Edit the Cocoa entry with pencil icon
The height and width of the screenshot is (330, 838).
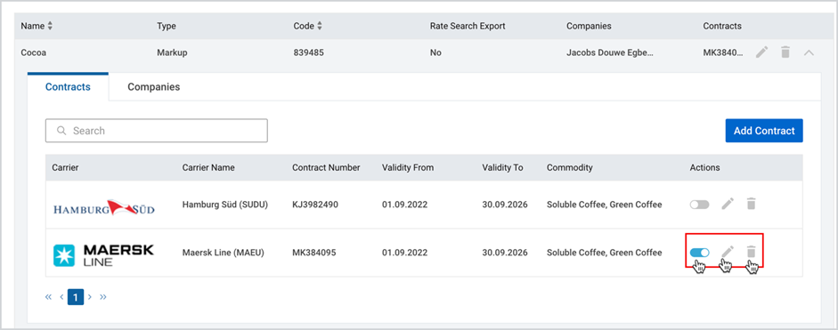tap(761, 52)
